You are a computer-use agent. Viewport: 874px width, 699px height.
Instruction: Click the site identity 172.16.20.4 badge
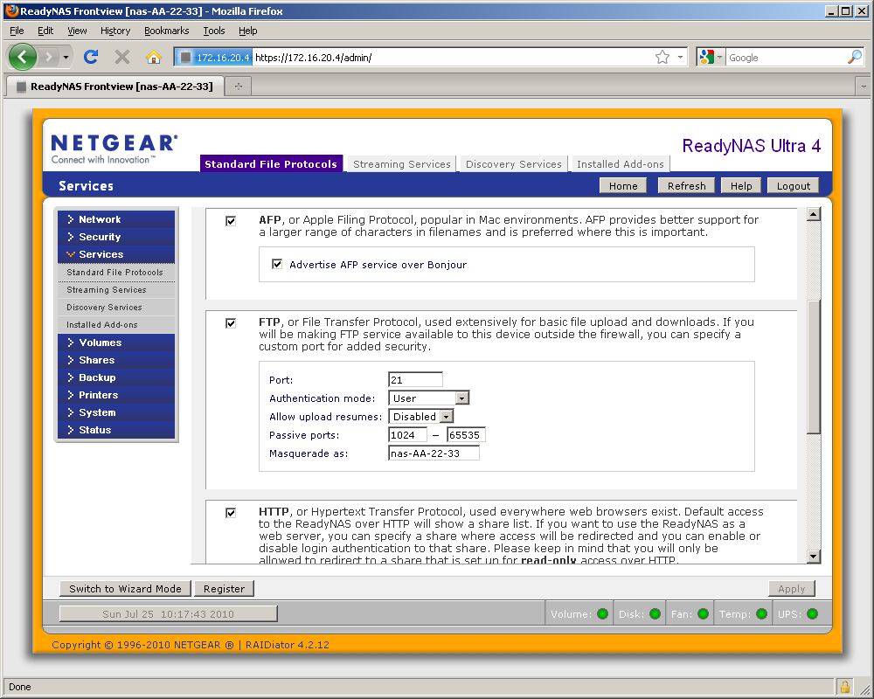[214, 58]
